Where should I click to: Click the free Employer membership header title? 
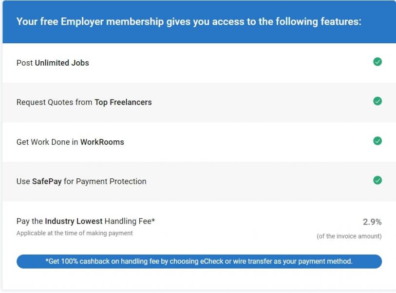tap(189, 22)
